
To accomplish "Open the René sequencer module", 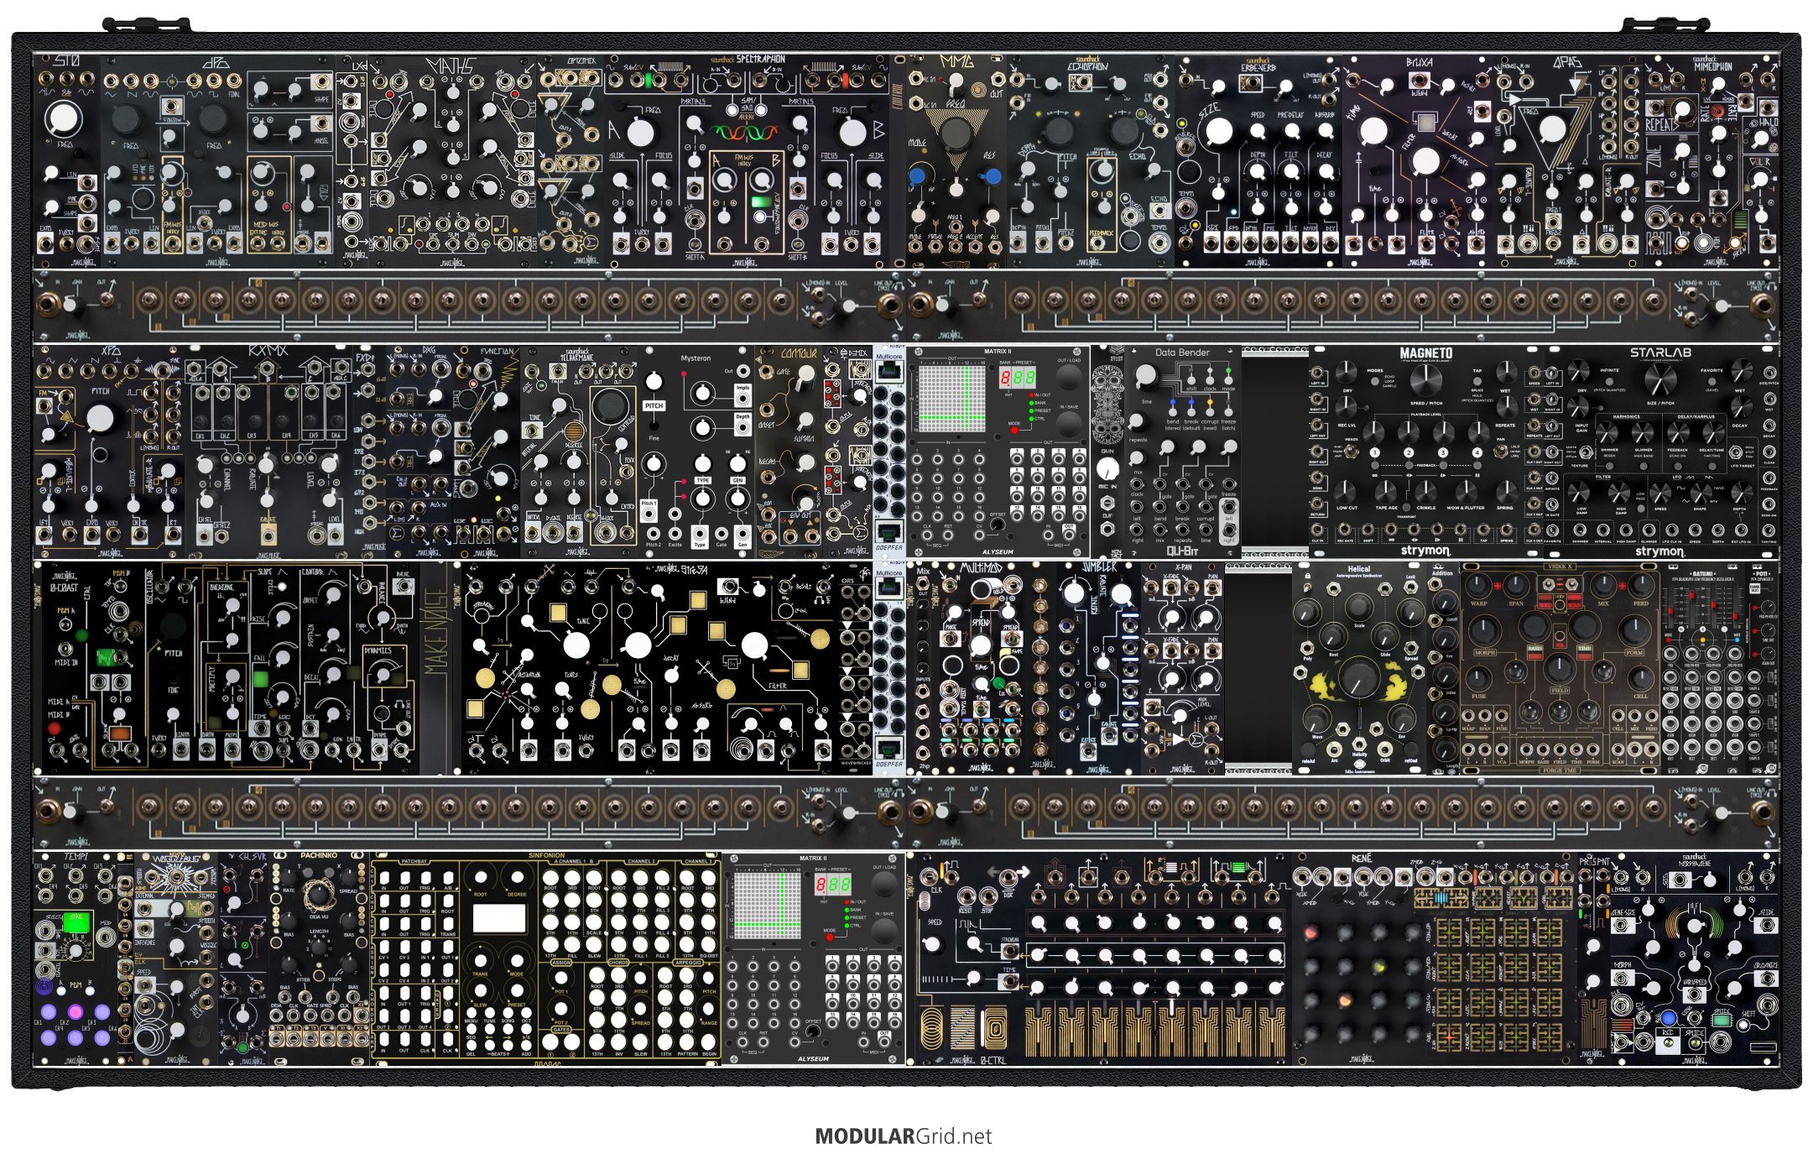I will coord(1435,958).
